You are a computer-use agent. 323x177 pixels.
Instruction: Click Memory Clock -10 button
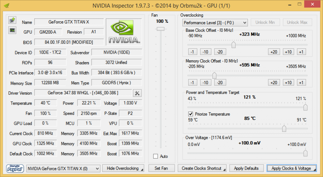(x=206, y=83)
